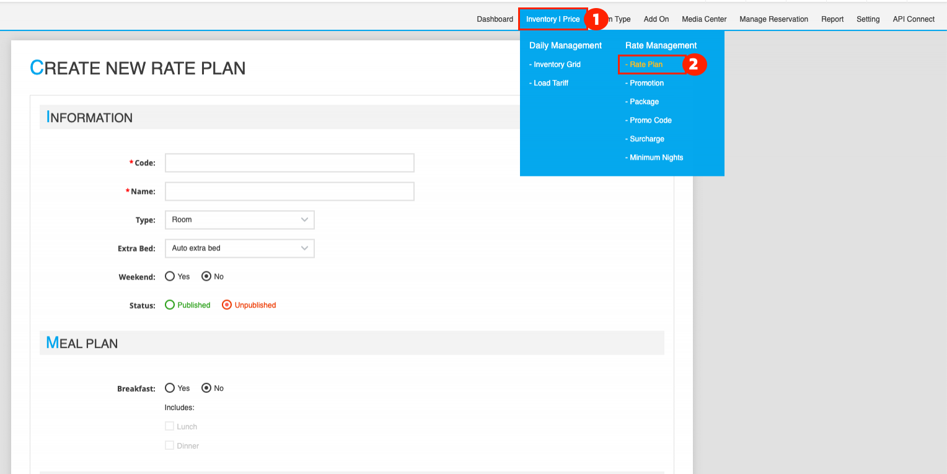947x474 pixels.
Task: Select the Published status radio button
Action: point(170,305)
